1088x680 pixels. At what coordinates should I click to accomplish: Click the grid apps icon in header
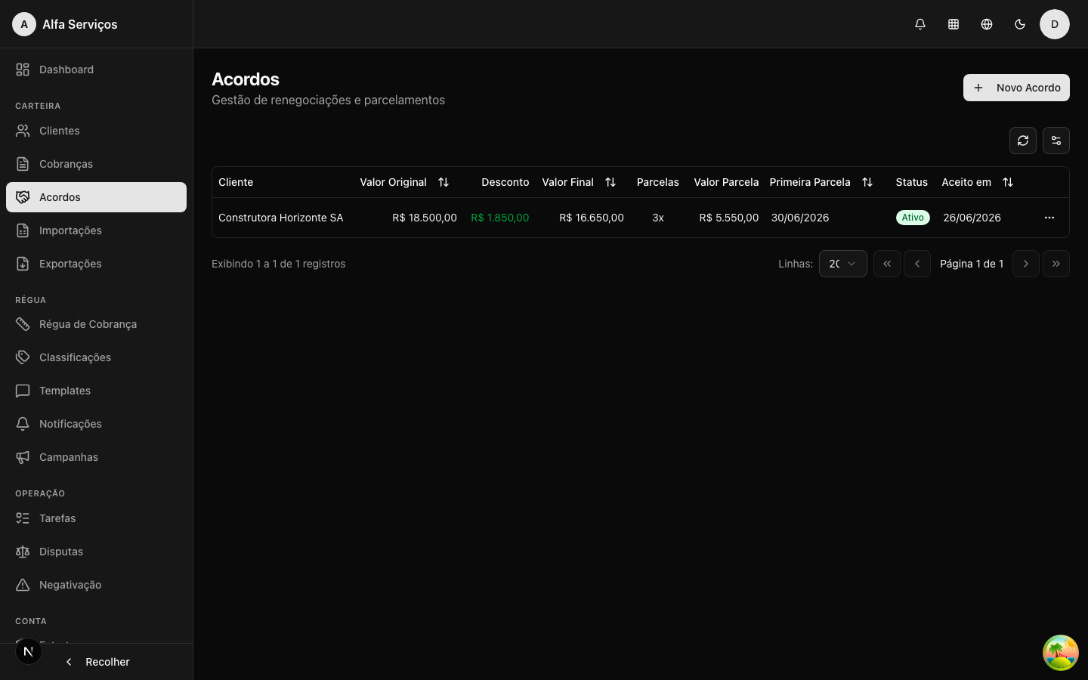(x=954, y=24)
